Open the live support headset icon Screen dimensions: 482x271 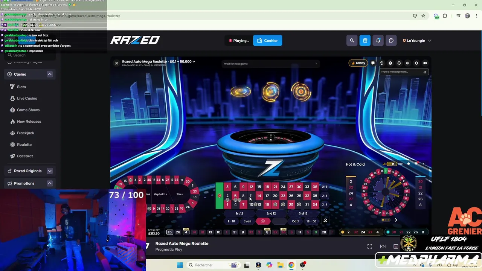[399, 63]
